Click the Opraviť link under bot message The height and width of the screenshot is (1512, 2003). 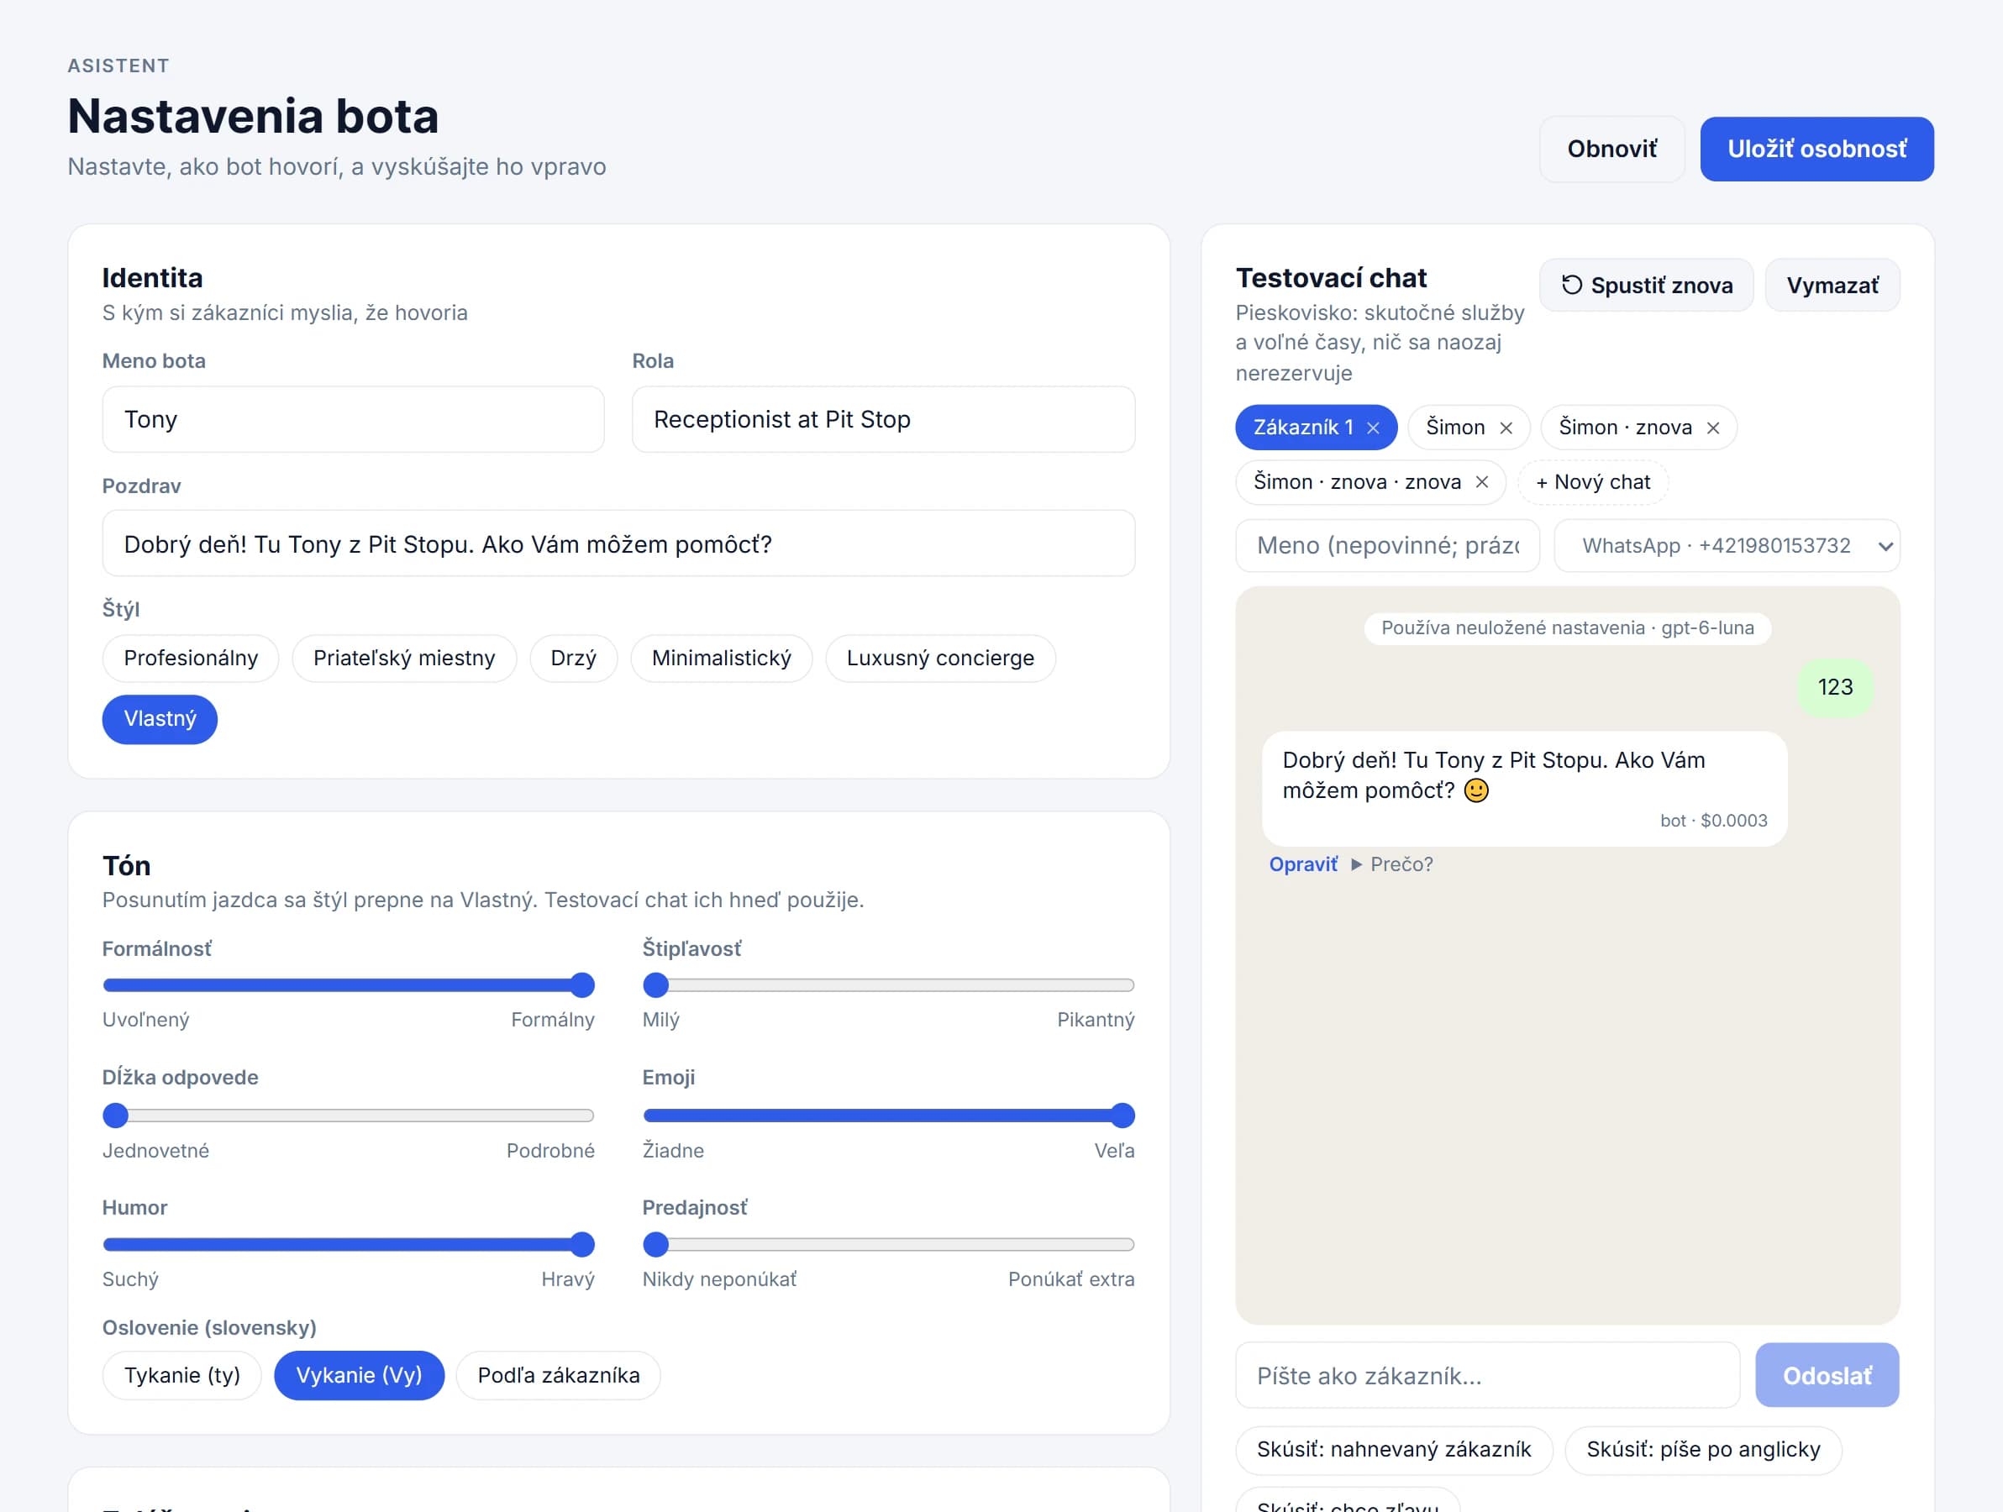point(1303,864)
